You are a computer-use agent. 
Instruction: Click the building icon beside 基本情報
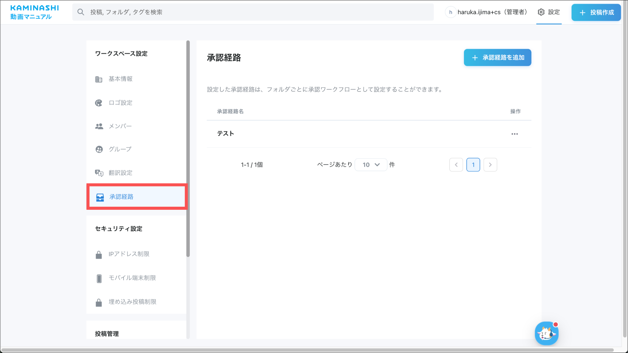(98, 79)
